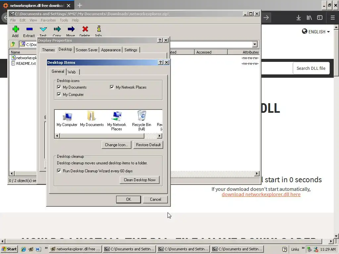339x254 pixels.
Task: Click the browser downloads arrow icon
Action: [299, 18]
